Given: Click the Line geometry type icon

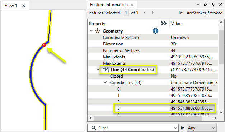Looking at the screenshot, I should (106, 70).
